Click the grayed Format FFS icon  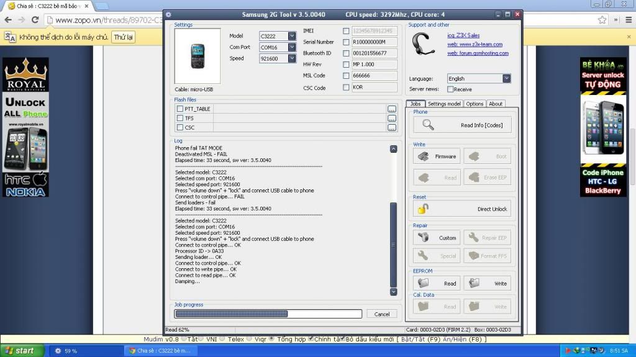click(474, 256)
